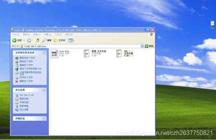Click the greyed Forward arrow button

coord(29,40)
